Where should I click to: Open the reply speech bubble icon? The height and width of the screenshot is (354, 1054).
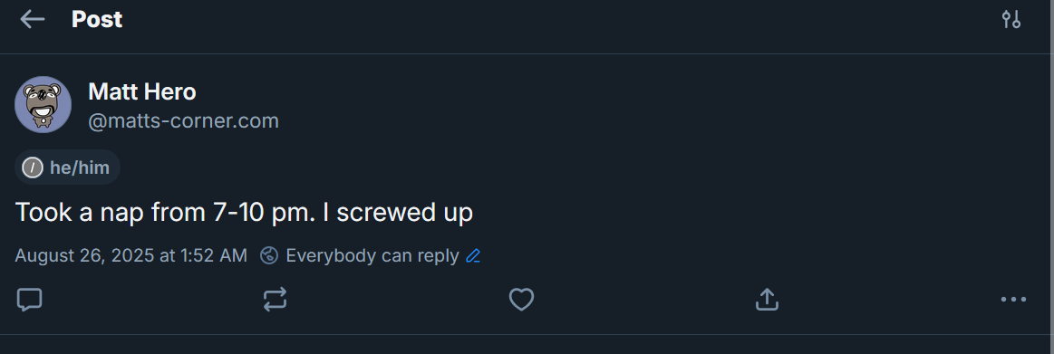[29, 300]
